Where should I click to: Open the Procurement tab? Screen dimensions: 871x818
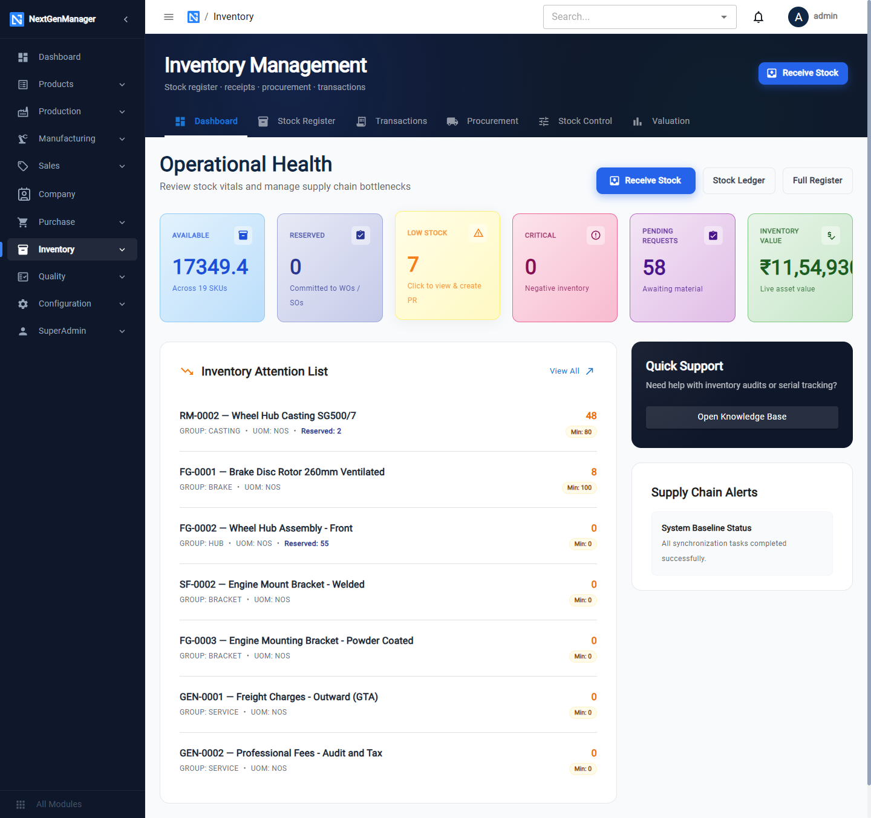tap(483, 121)
